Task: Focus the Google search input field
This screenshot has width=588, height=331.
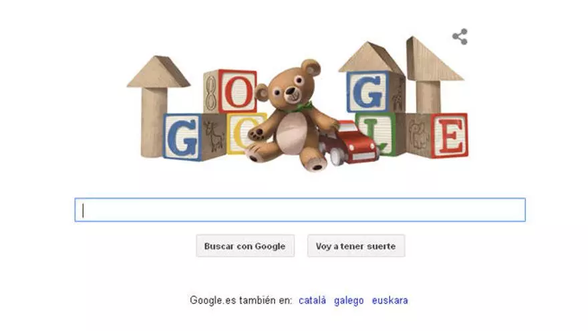Action: [300, 210]
